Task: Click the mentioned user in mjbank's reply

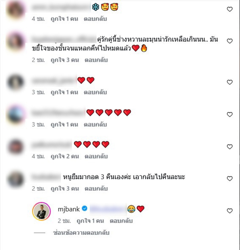Action: tap(108, 209)
